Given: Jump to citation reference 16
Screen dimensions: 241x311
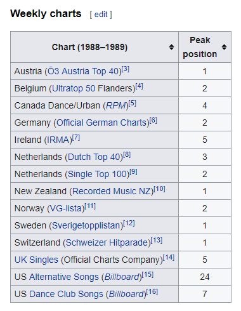Looking at the screenshot, I should [152, 292].
